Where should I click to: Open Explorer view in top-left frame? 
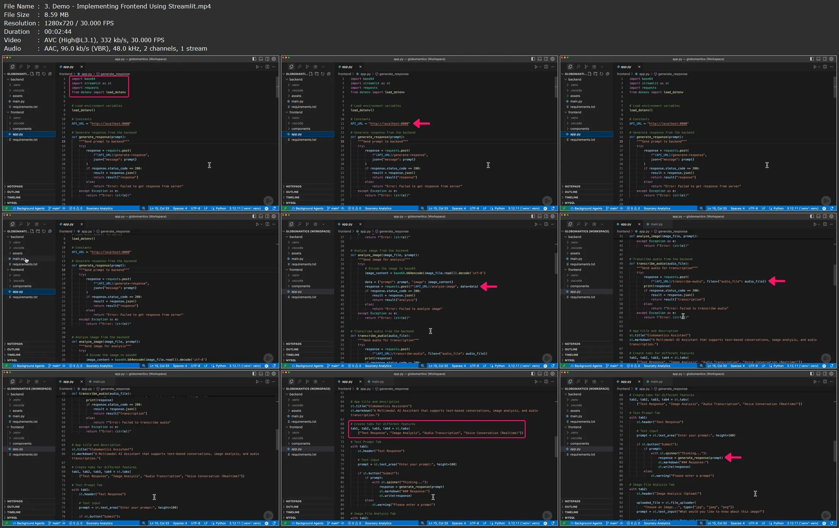12,67
